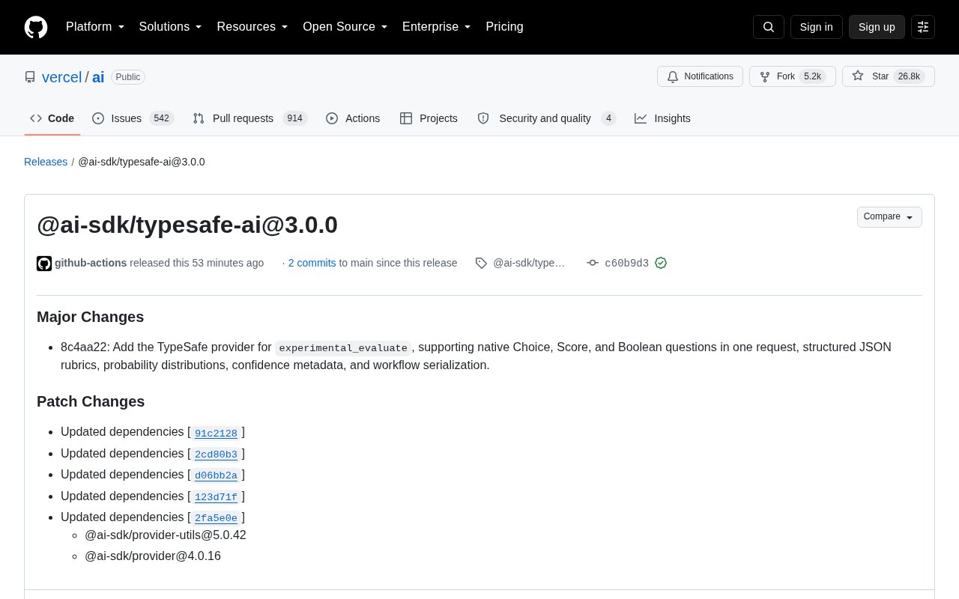Click the tag icon beside @ai-sdk/type…

481,263
